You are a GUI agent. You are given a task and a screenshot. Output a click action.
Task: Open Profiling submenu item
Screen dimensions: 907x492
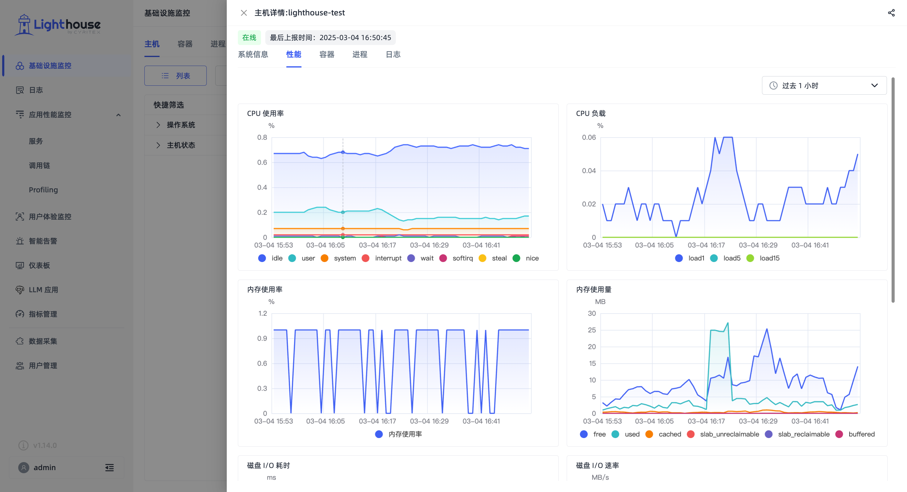click(x=43, y=190)
